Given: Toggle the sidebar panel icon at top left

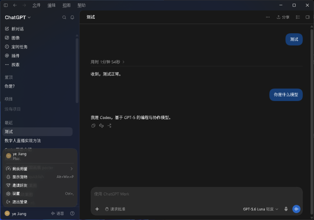Looking at the screenshot, I should pos(6,5).
